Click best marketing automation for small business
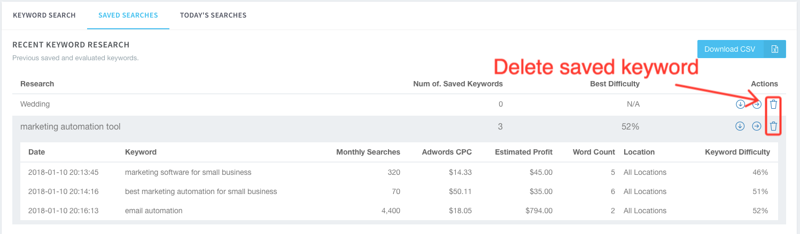 [x=201, y=191]
